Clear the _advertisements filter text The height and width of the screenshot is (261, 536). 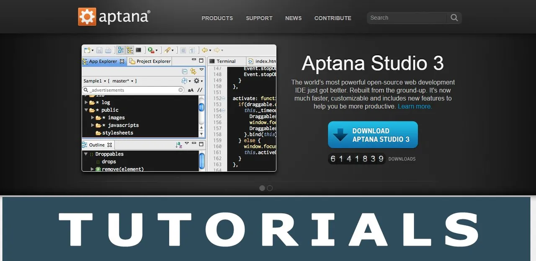[x=180, y=90]
